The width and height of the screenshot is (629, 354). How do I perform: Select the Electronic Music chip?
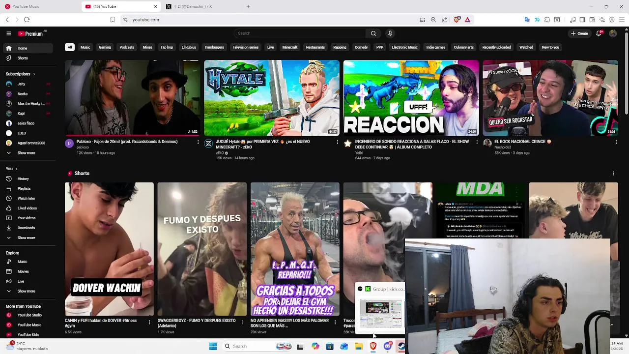click(405, 47)
